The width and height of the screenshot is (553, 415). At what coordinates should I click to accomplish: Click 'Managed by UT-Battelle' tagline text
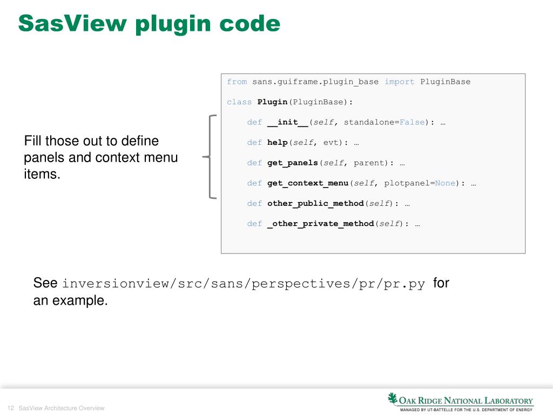[x=466, y=410]
